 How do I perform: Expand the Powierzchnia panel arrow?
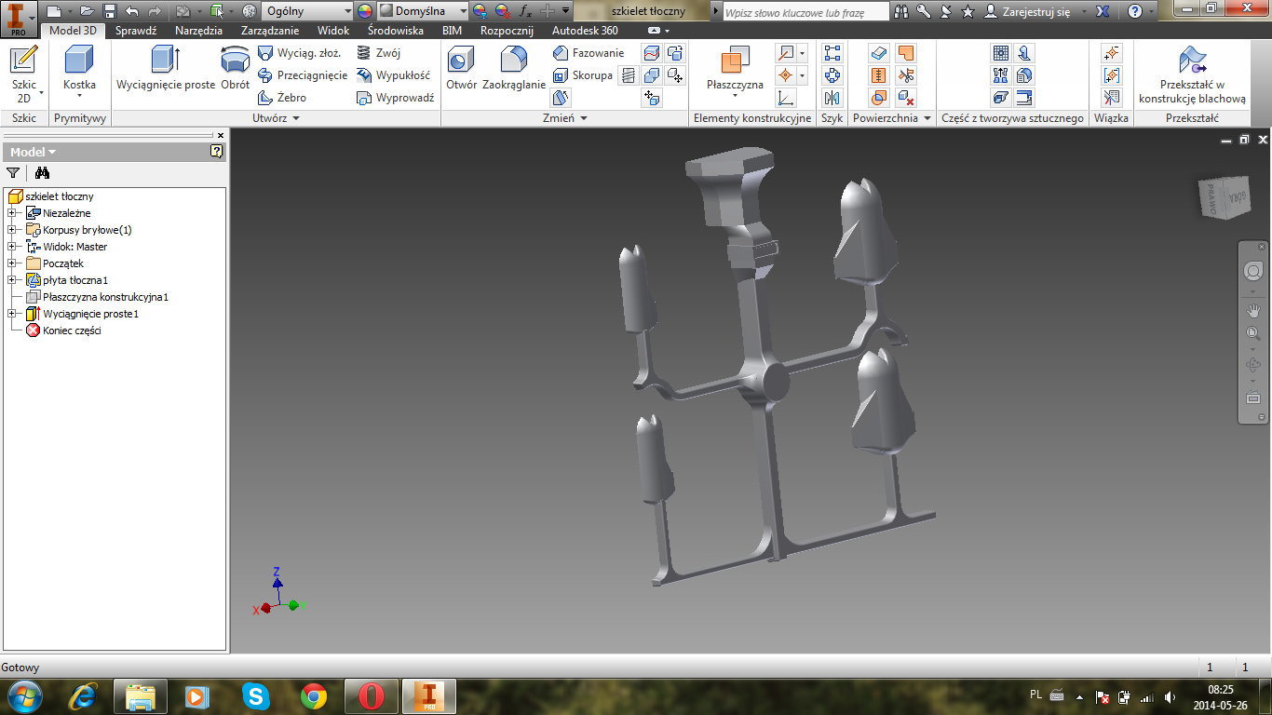927,118
